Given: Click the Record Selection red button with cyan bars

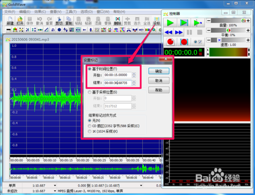Looking at the screenshot, I should coord(184,42).
